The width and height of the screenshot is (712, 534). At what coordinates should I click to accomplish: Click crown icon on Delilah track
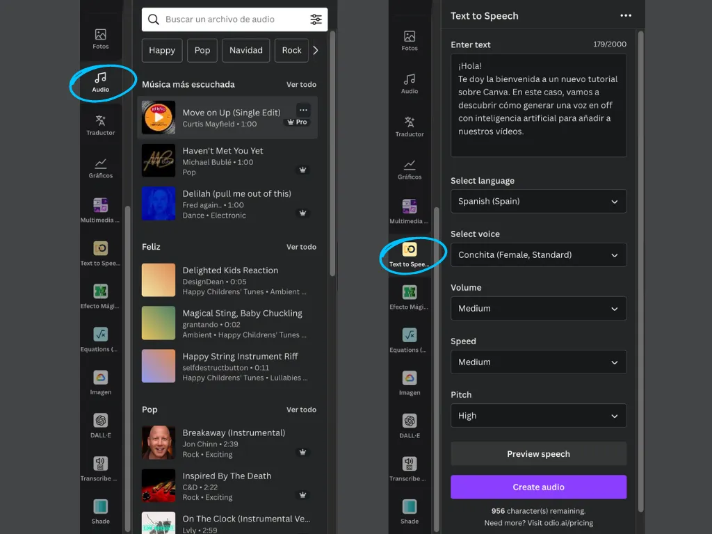302,213
